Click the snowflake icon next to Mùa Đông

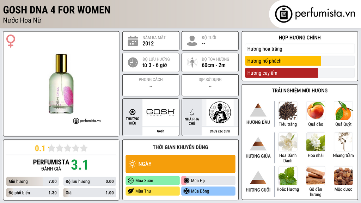(186, 191)
